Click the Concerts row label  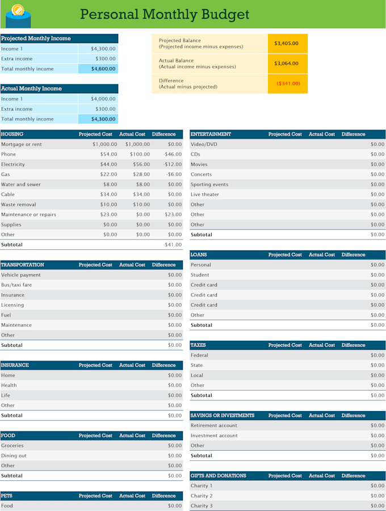pos(202,174)
